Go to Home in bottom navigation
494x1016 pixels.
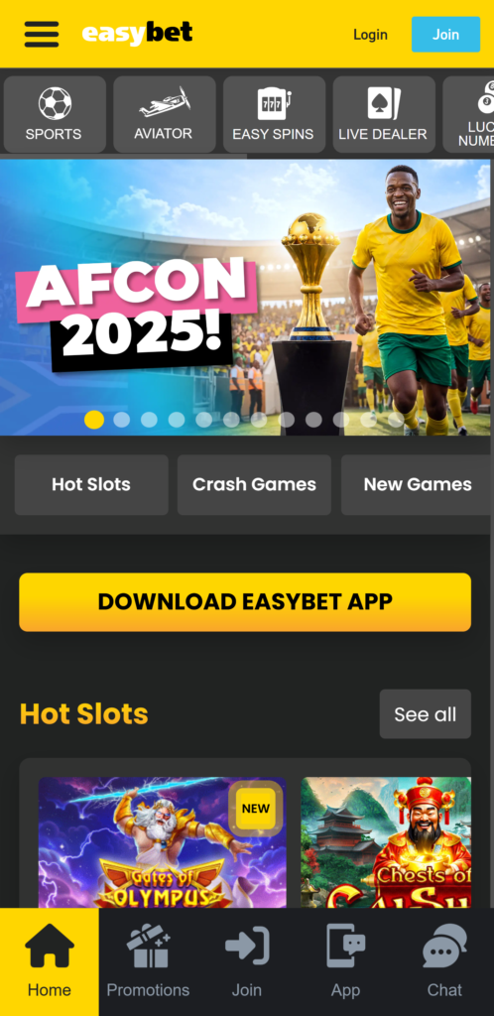pyautogui.click(x=50, y=961)
